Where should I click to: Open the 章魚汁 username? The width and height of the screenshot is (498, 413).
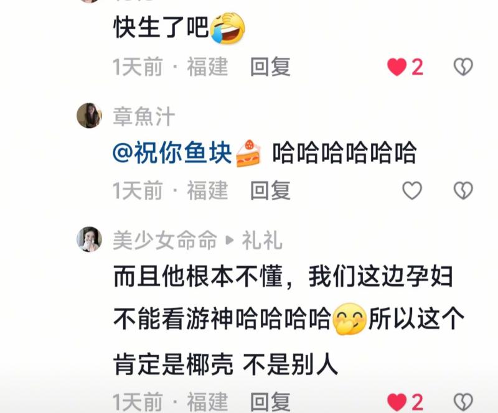pyautogui.click(x=144, y=116)
